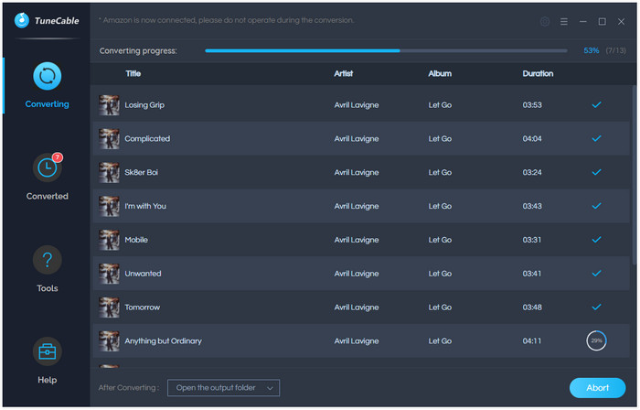This screenshot has width=640, height=410.
Task: Maximize the TuneCable window
Action: [602, 21]
